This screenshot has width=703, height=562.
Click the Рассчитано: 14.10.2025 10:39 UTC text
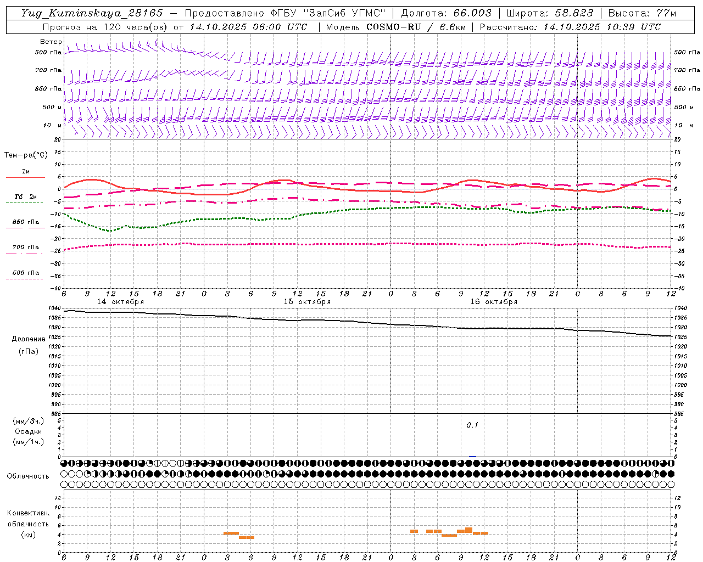point(570,27)
